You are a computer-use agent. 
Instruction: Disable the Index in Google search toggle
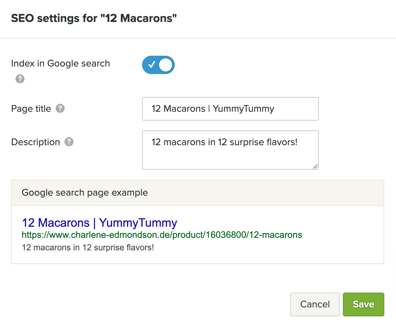[x=158, y=65]
